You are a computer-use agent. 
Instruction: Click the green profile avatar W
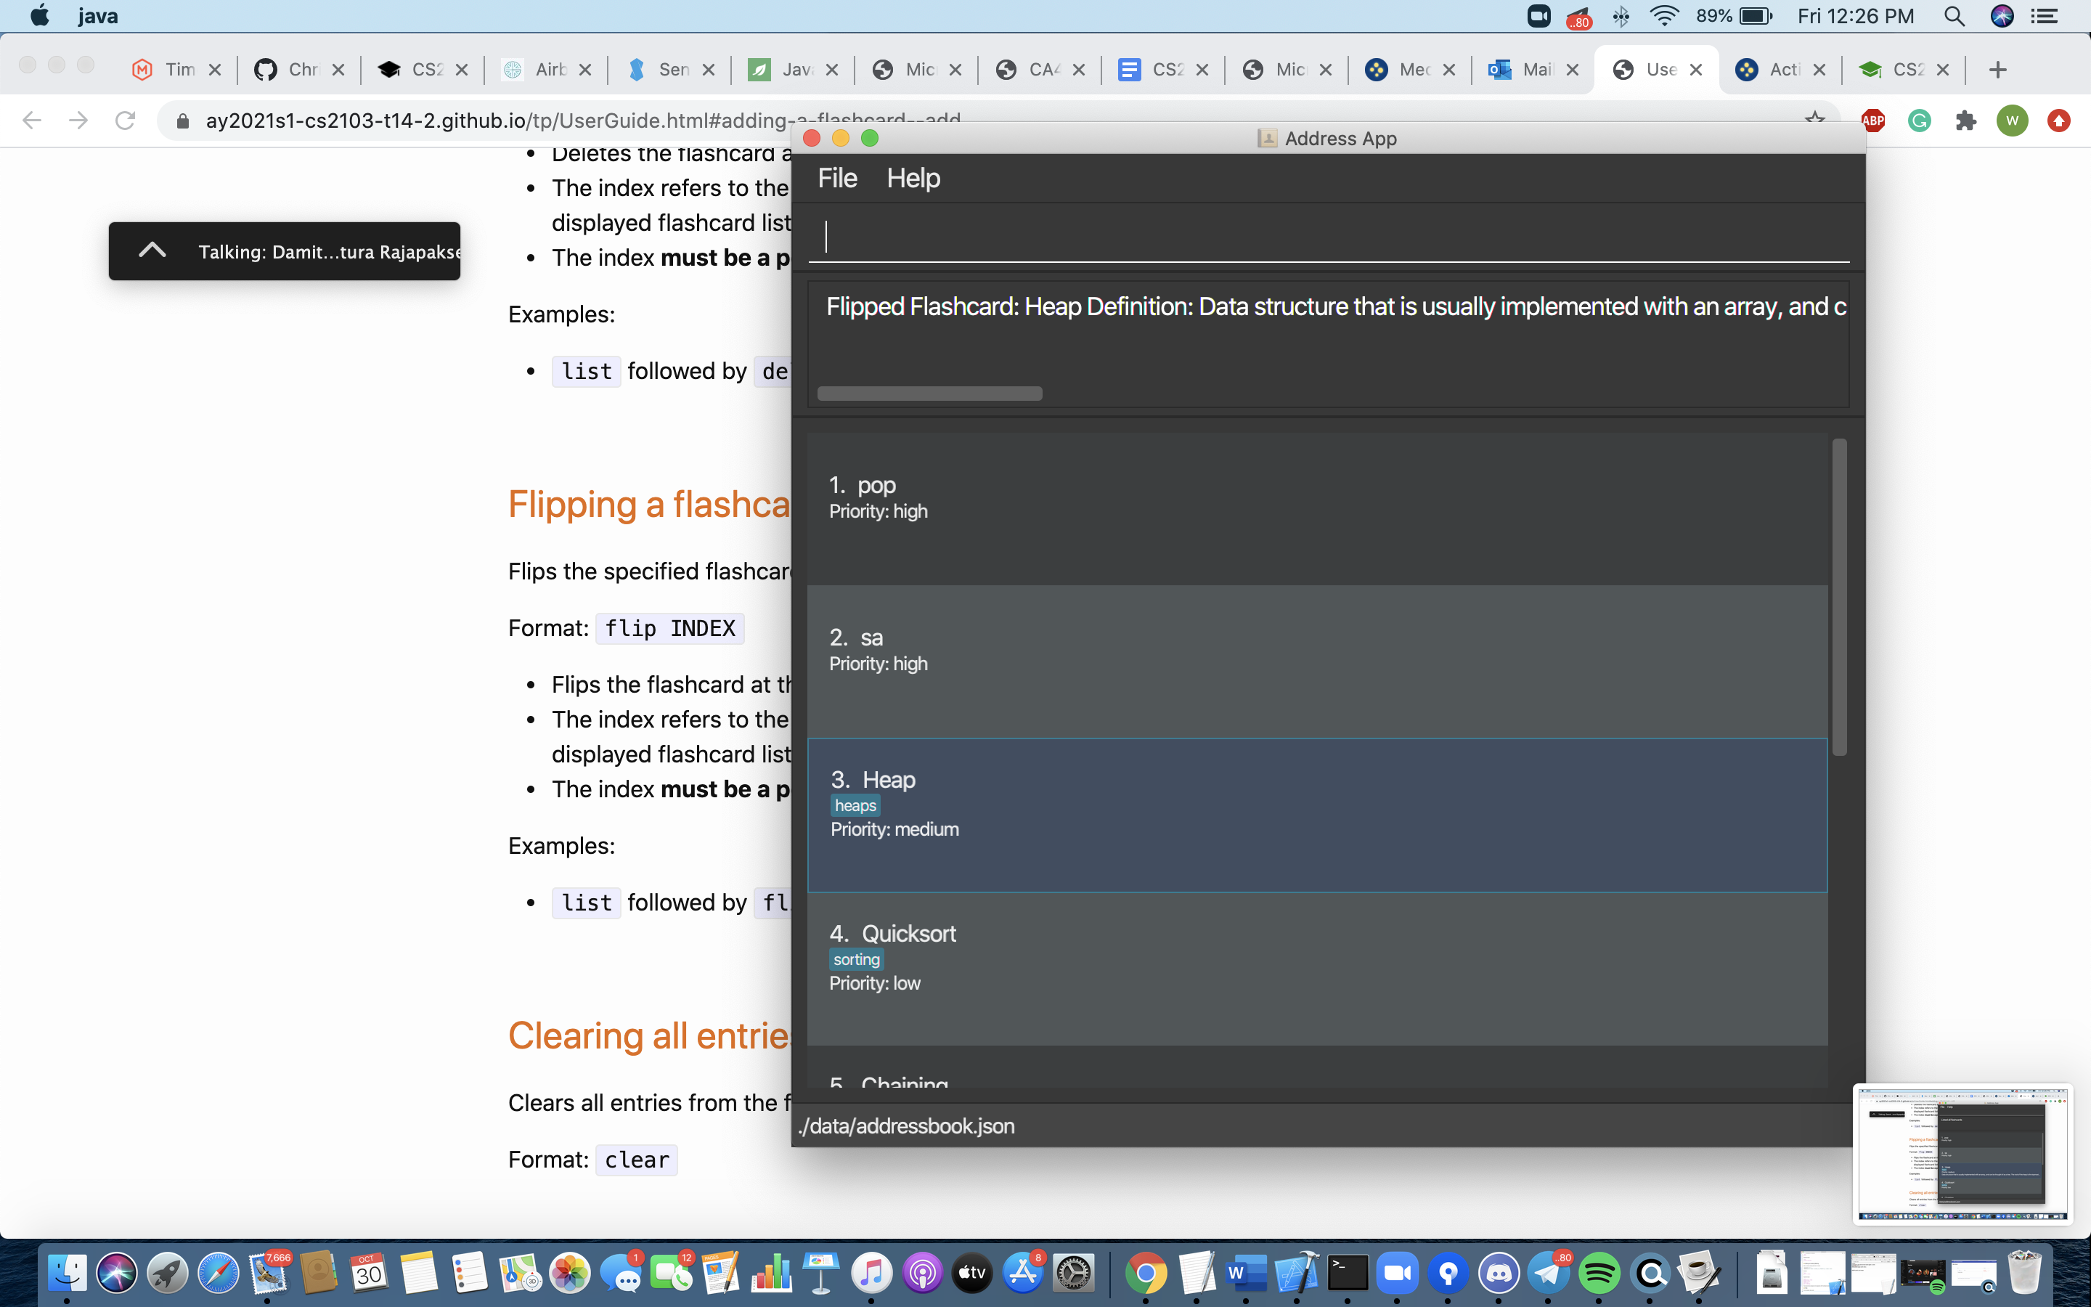click(2012, 120)
